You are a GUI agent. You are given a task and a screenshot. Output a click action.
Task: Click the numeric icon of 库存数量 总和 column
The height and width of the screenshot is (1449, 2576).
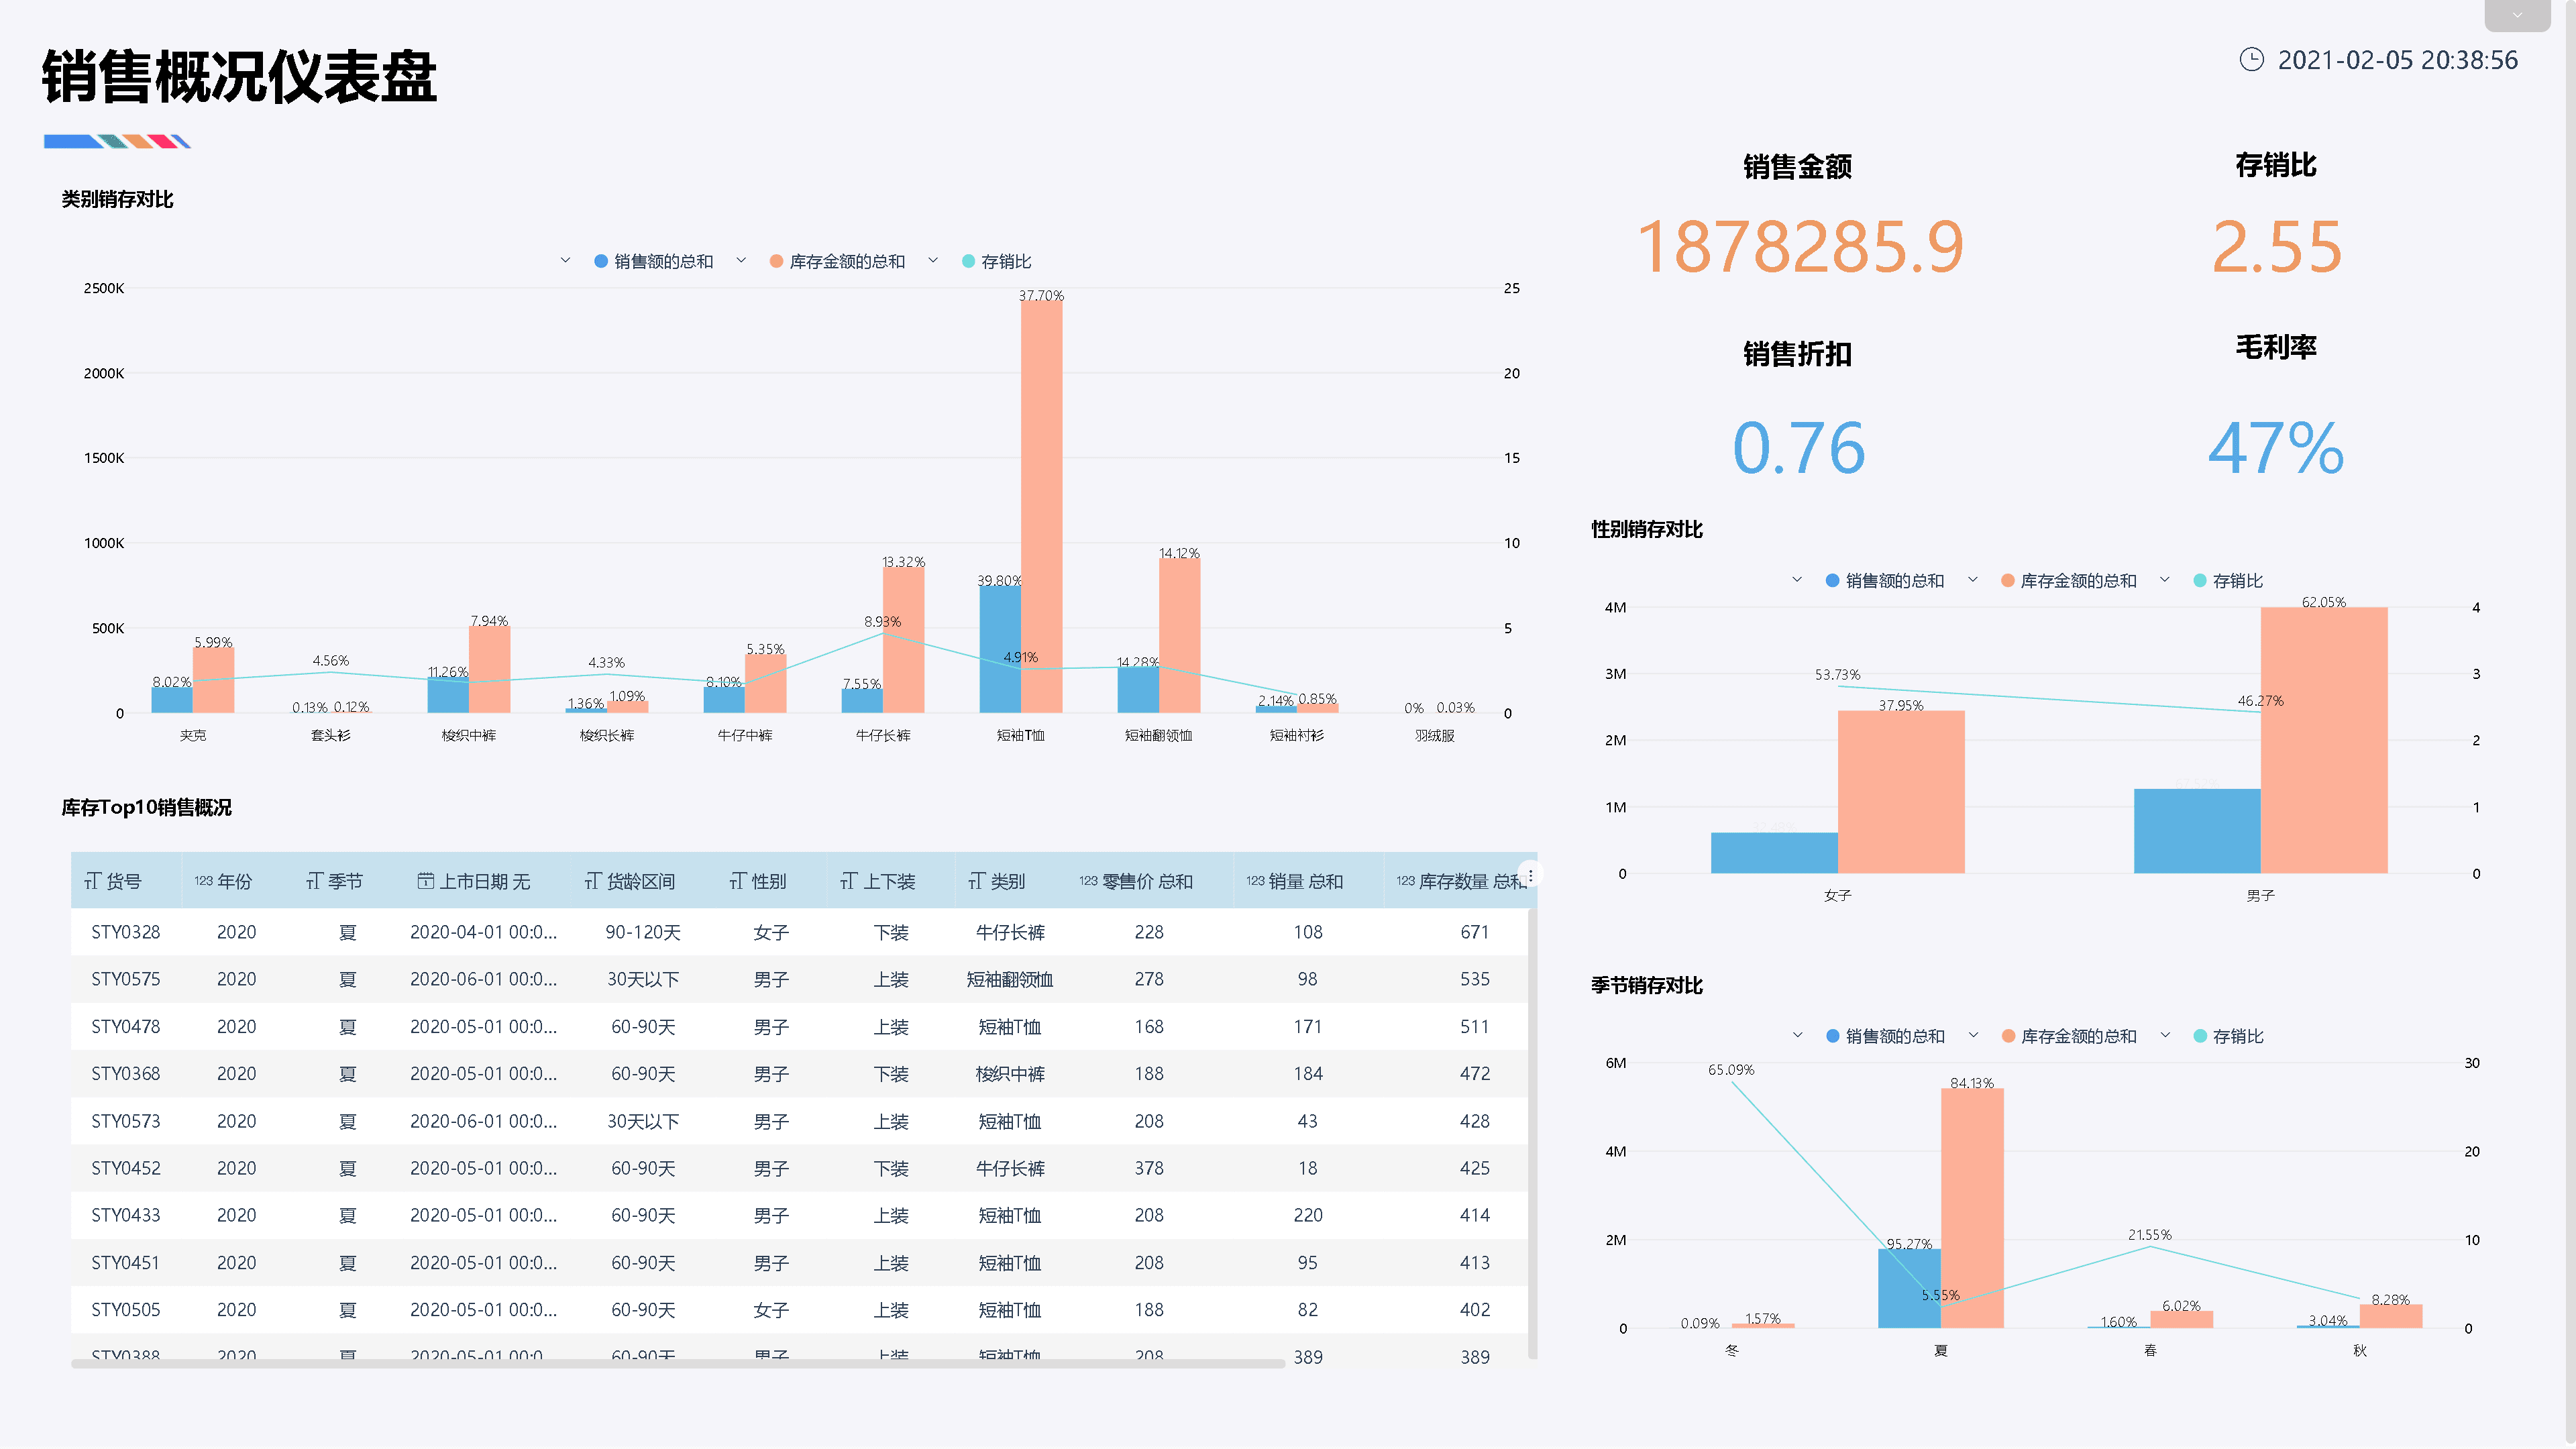click(1405, 881)
